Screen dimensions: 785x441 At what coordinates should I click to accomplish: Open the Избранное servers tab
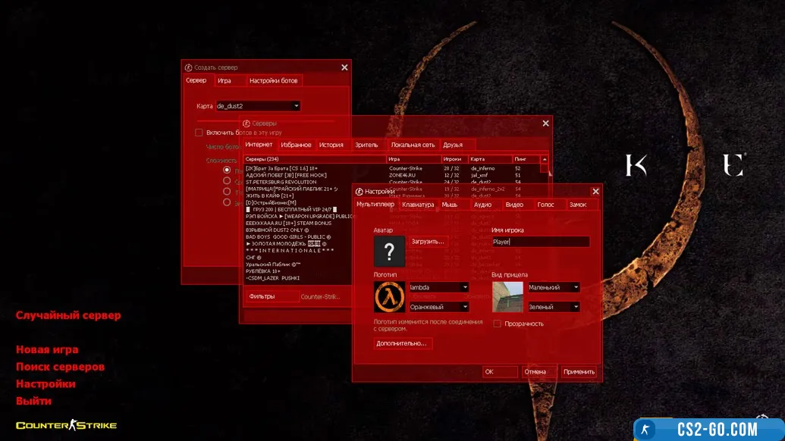pos(296,145)
